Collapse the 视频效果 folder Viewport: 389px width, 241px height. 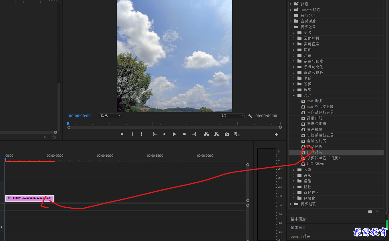click(x=291, y=27)
